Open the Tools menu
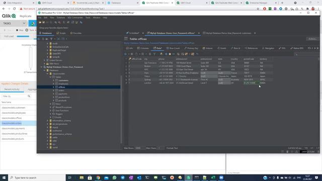Screen dimensions: 322x181 [x=88, y=18]
